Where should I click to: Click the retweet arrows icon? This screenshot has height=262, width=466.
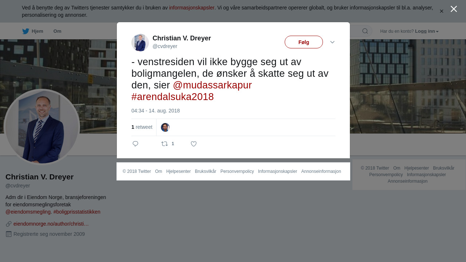click(165, 144)
